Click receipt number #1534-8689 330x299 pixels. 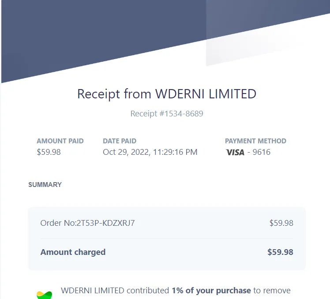[x=167, y=114]
